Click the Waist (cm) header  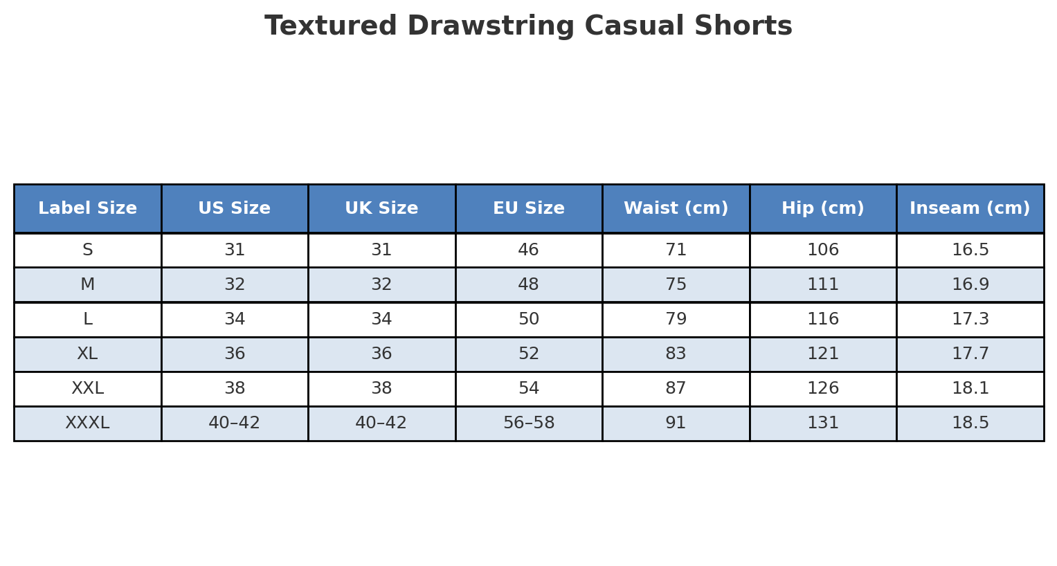(676, 208)
